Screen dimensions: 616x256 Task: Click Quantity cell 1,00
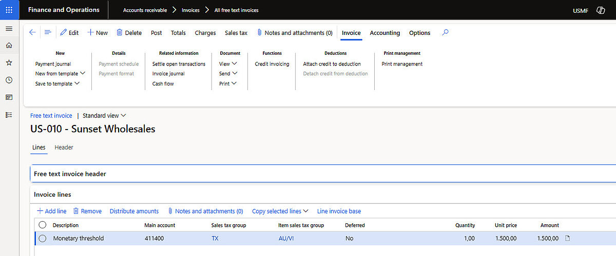pyautogui.click(x=469, y=238)
